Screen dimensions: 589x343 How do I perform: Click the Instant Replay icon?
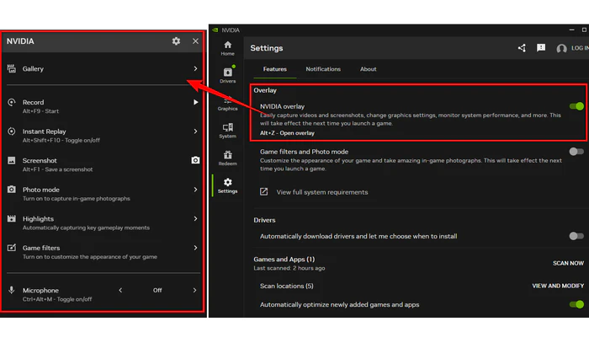click(12, 131)
